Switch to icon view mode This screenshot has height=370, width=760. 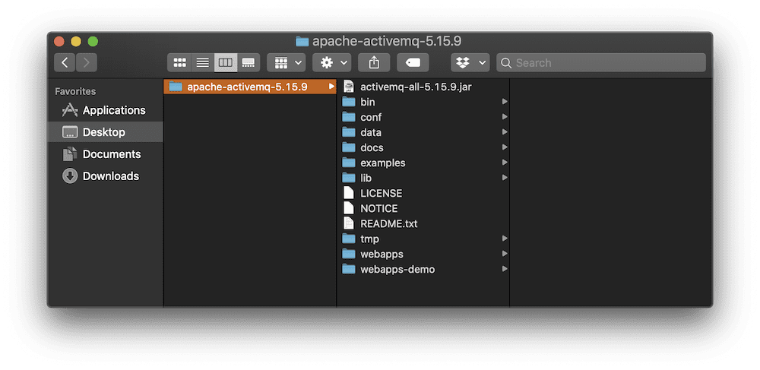(180, 62)
